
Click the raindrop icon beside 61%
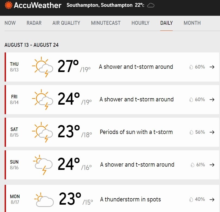192,165
